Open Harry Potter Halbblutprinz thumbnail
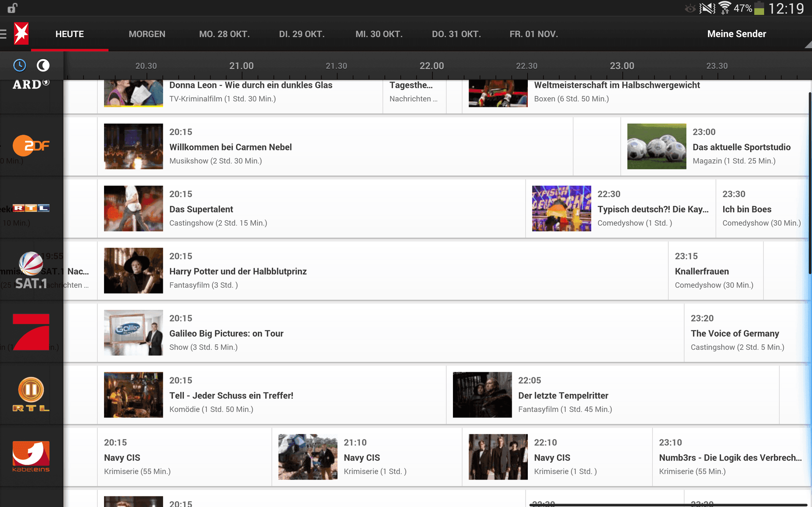Screen dimensions: 812x507 (x=133, y=270)
